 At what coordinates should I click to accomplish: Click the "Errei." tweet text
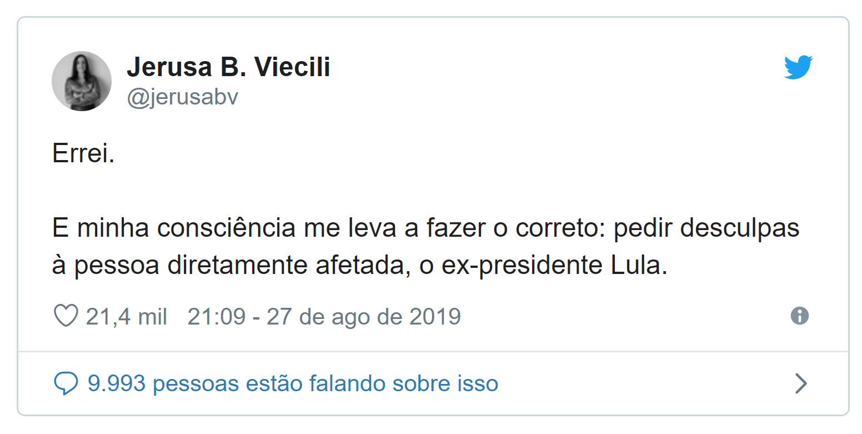(83, 154)
